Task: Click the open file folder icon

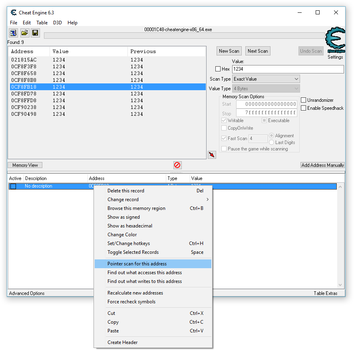Action: pos(24,33)
